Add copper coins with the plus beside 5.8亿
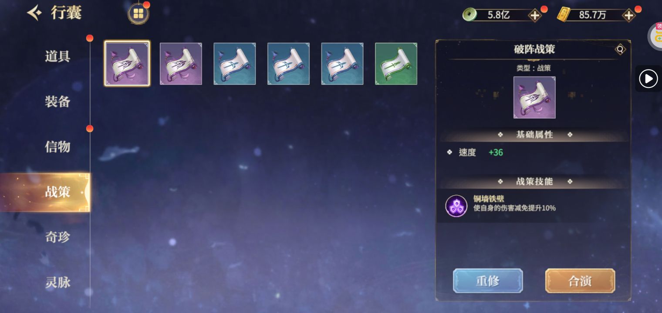The width and height of the screenshot is (662, 313). coord(534,15)
